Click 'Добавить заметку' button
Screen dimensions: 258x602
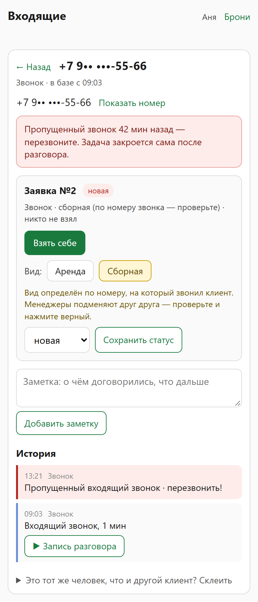61,423
